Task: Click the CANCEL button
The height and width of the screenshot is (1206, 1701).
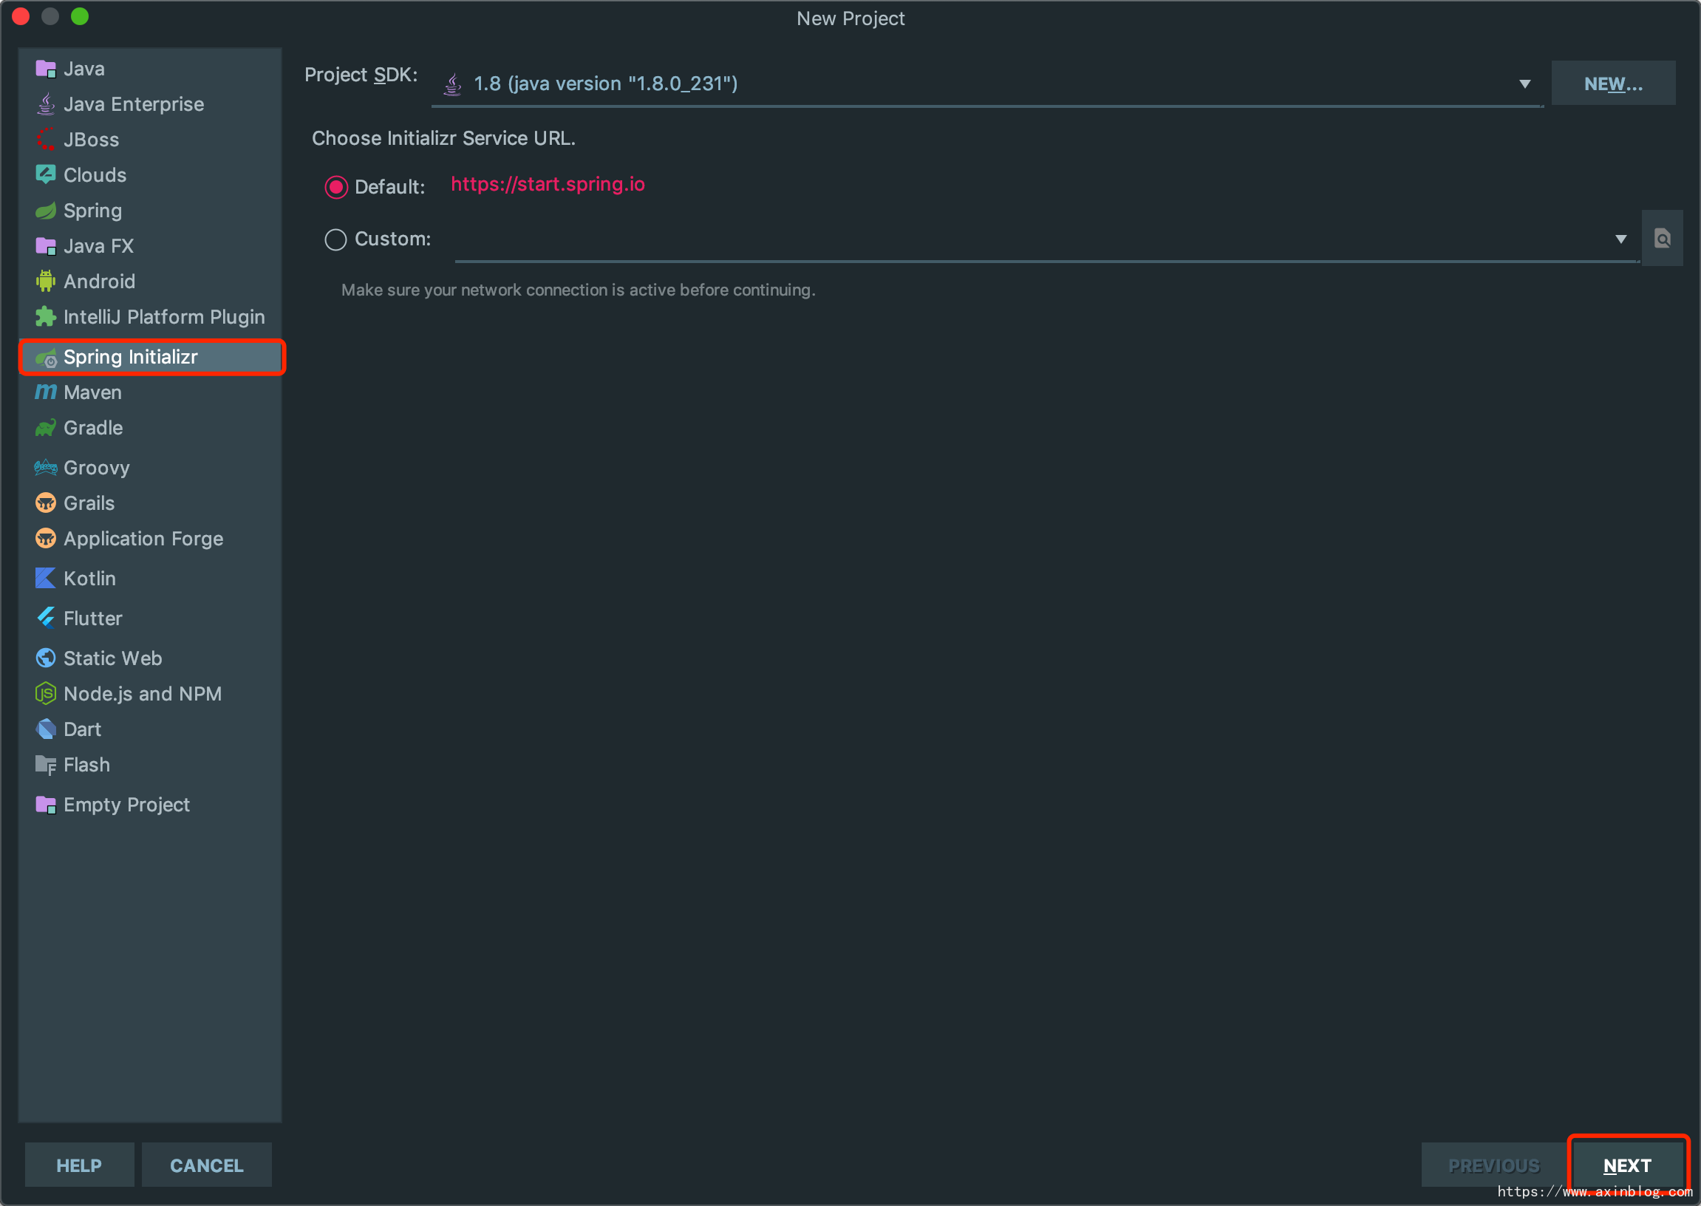Action: [206, 1165]
